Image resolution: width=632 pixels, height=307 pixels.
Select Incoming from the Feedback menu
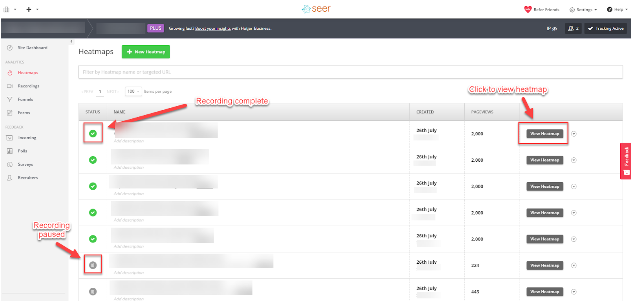click(10, 137)
